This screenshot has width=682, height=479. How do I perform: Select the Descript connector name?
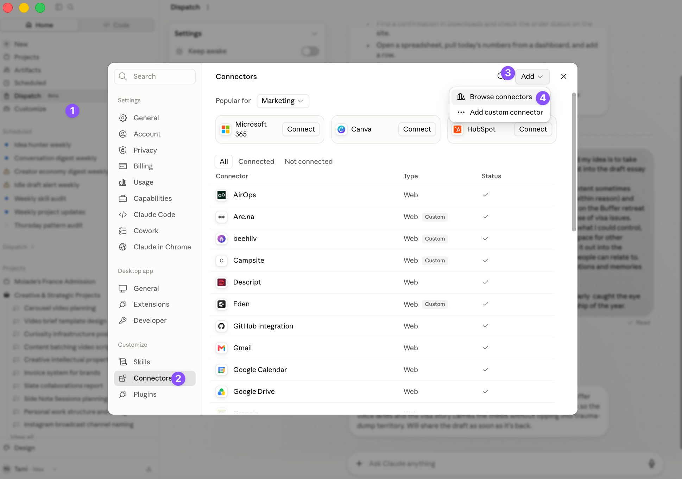247,282
